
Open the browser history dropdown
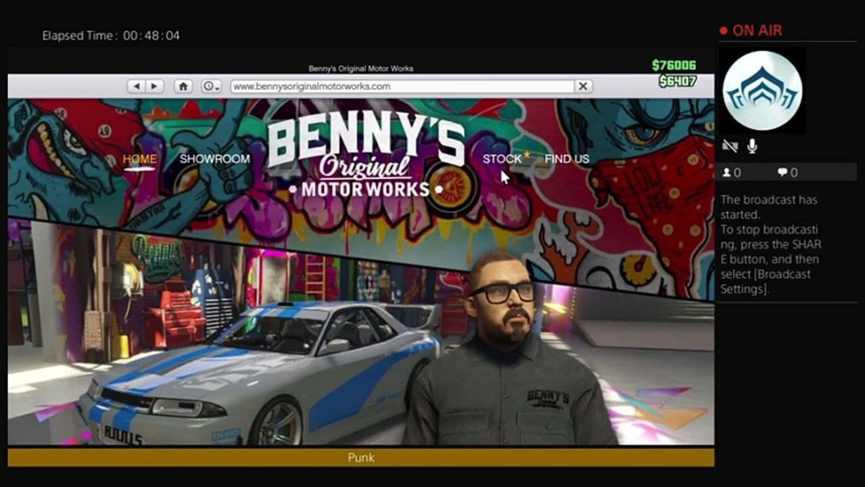[x=212, y=87]
